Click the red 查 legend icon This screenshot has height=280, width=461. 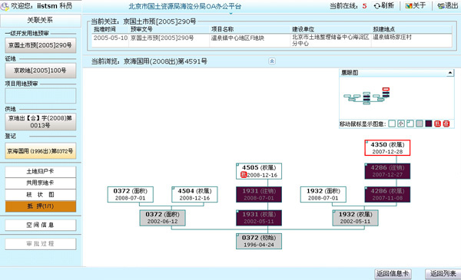446,124
